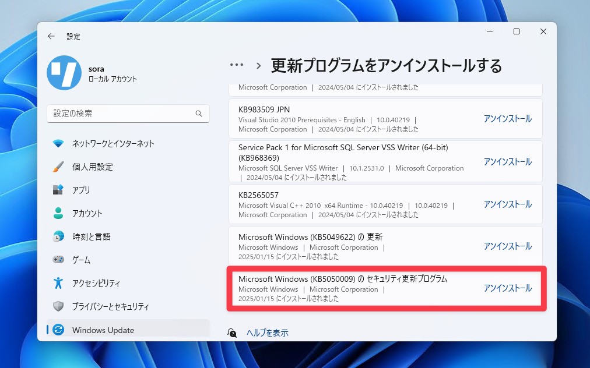The image size is (590, 368).
Task: Uninstall SQL Server VSS Writer Service Pack 1
Action: click(508, 162)
